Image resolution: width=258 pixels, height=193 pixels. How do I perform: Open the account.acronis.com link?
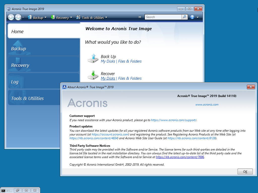pos(110,134)
